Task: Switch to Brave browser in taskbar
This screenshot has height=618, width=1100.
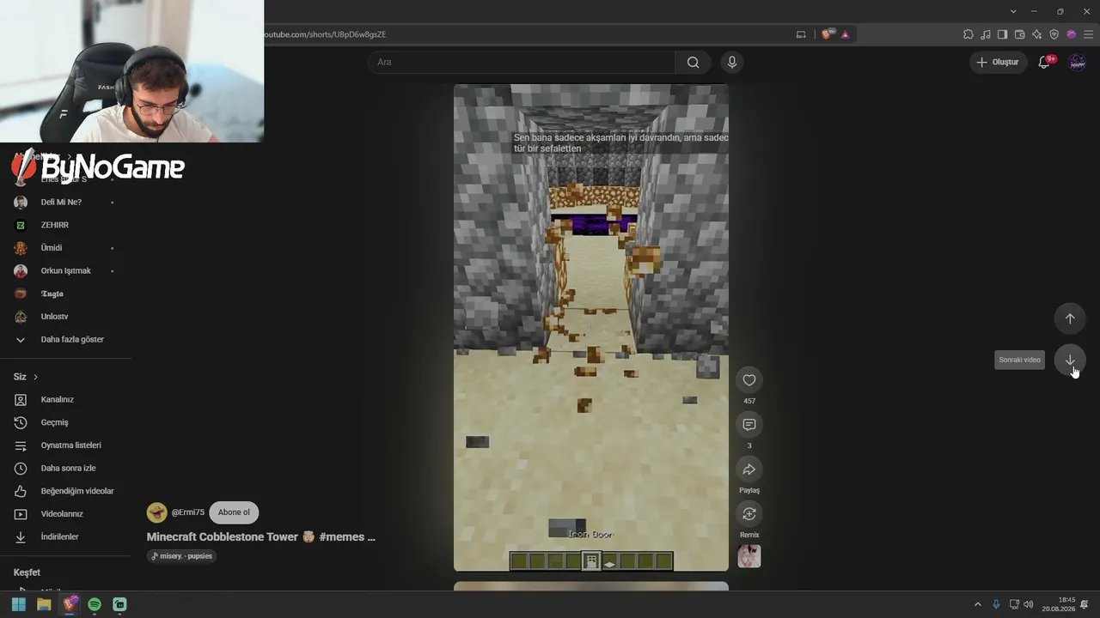Action: [70, 604]
